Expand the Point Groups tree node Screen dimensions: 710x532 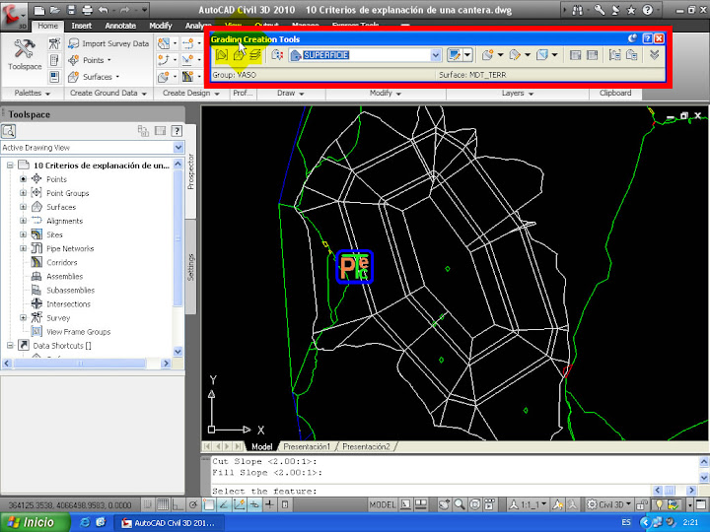click(23, 193)
